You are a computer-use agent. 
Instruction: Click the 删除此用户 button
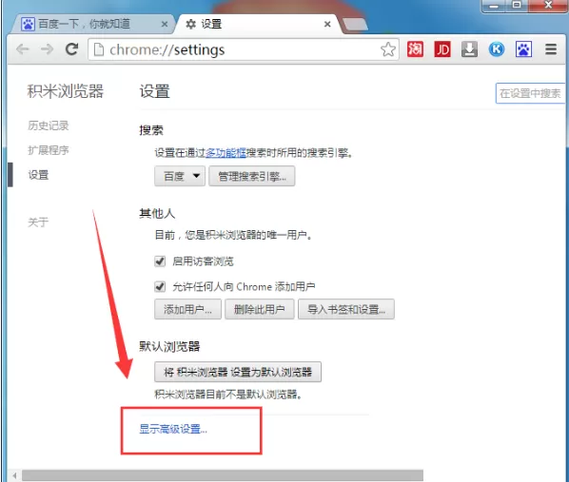pyautogui.click(x=260, y=309)
